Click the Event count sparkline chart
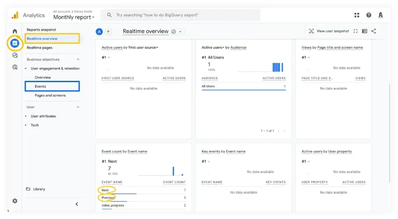Screen dimensions: 398x219 click(x=161, y=171)
